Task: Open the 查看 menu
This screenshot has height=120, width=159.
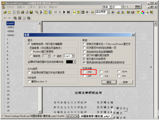Action: (21, 7)
